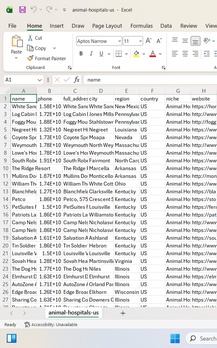Image resolution: width=217 pixels, height=348 pixels.
Task: Toggle Center alignment
Action: (185, 54)
